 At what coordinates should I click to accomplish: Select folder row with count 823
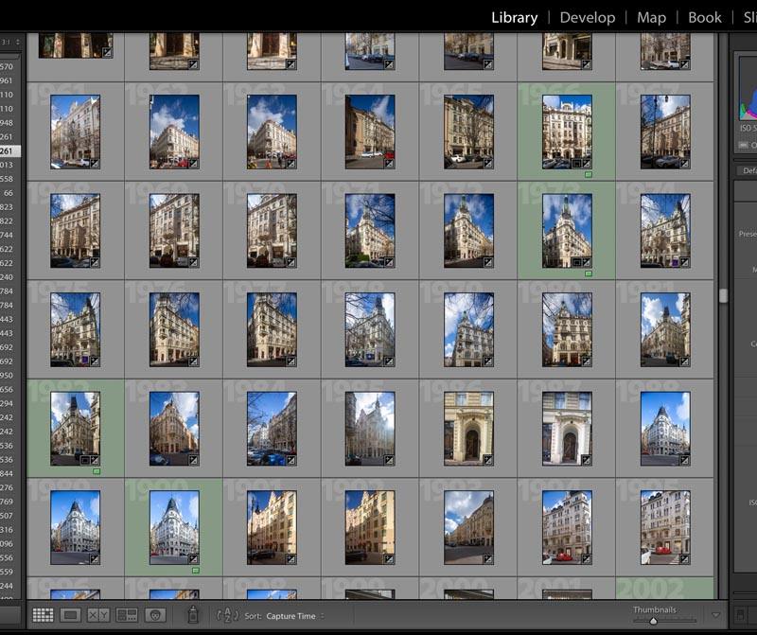tap(10, 206)
